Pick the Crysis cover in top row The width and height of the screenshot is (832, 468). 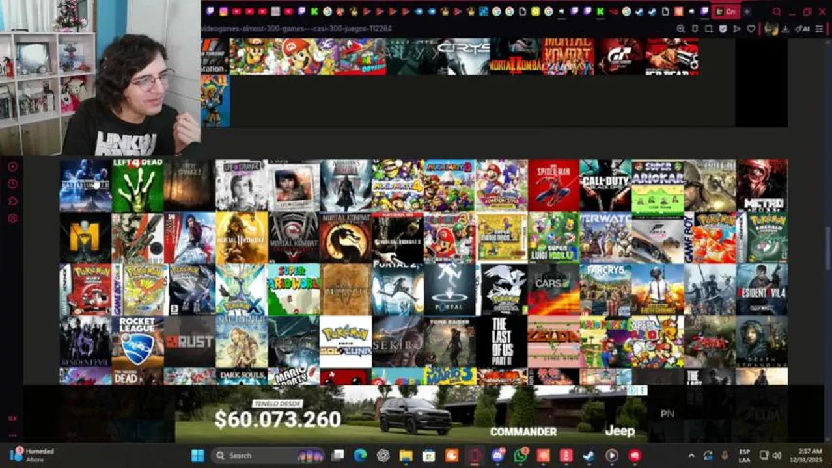coord(464,56)
